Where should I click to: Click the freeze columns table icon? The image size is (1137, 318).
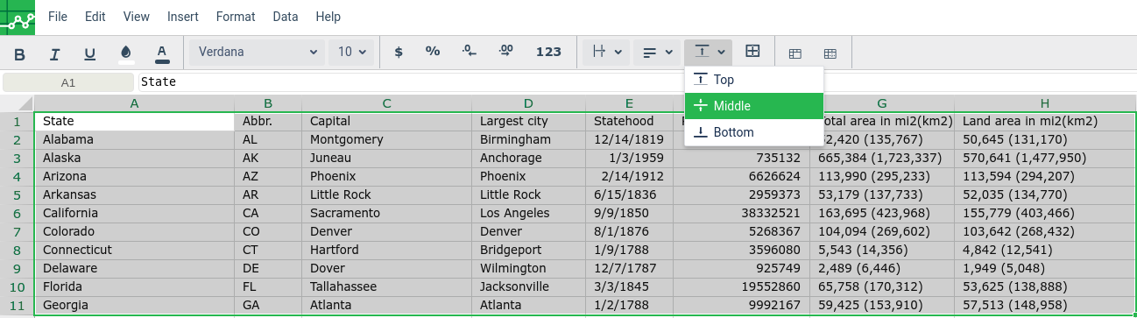pos(830,53)
